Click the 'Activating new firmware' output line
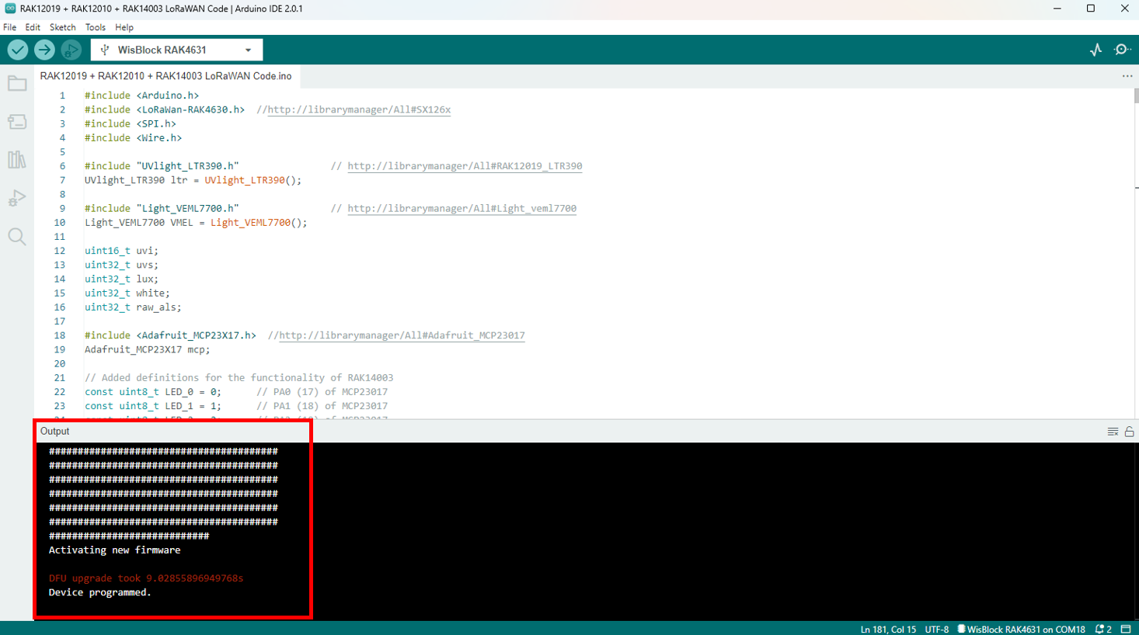Viewport: 1139px width, 635px height. pos(114,550)
